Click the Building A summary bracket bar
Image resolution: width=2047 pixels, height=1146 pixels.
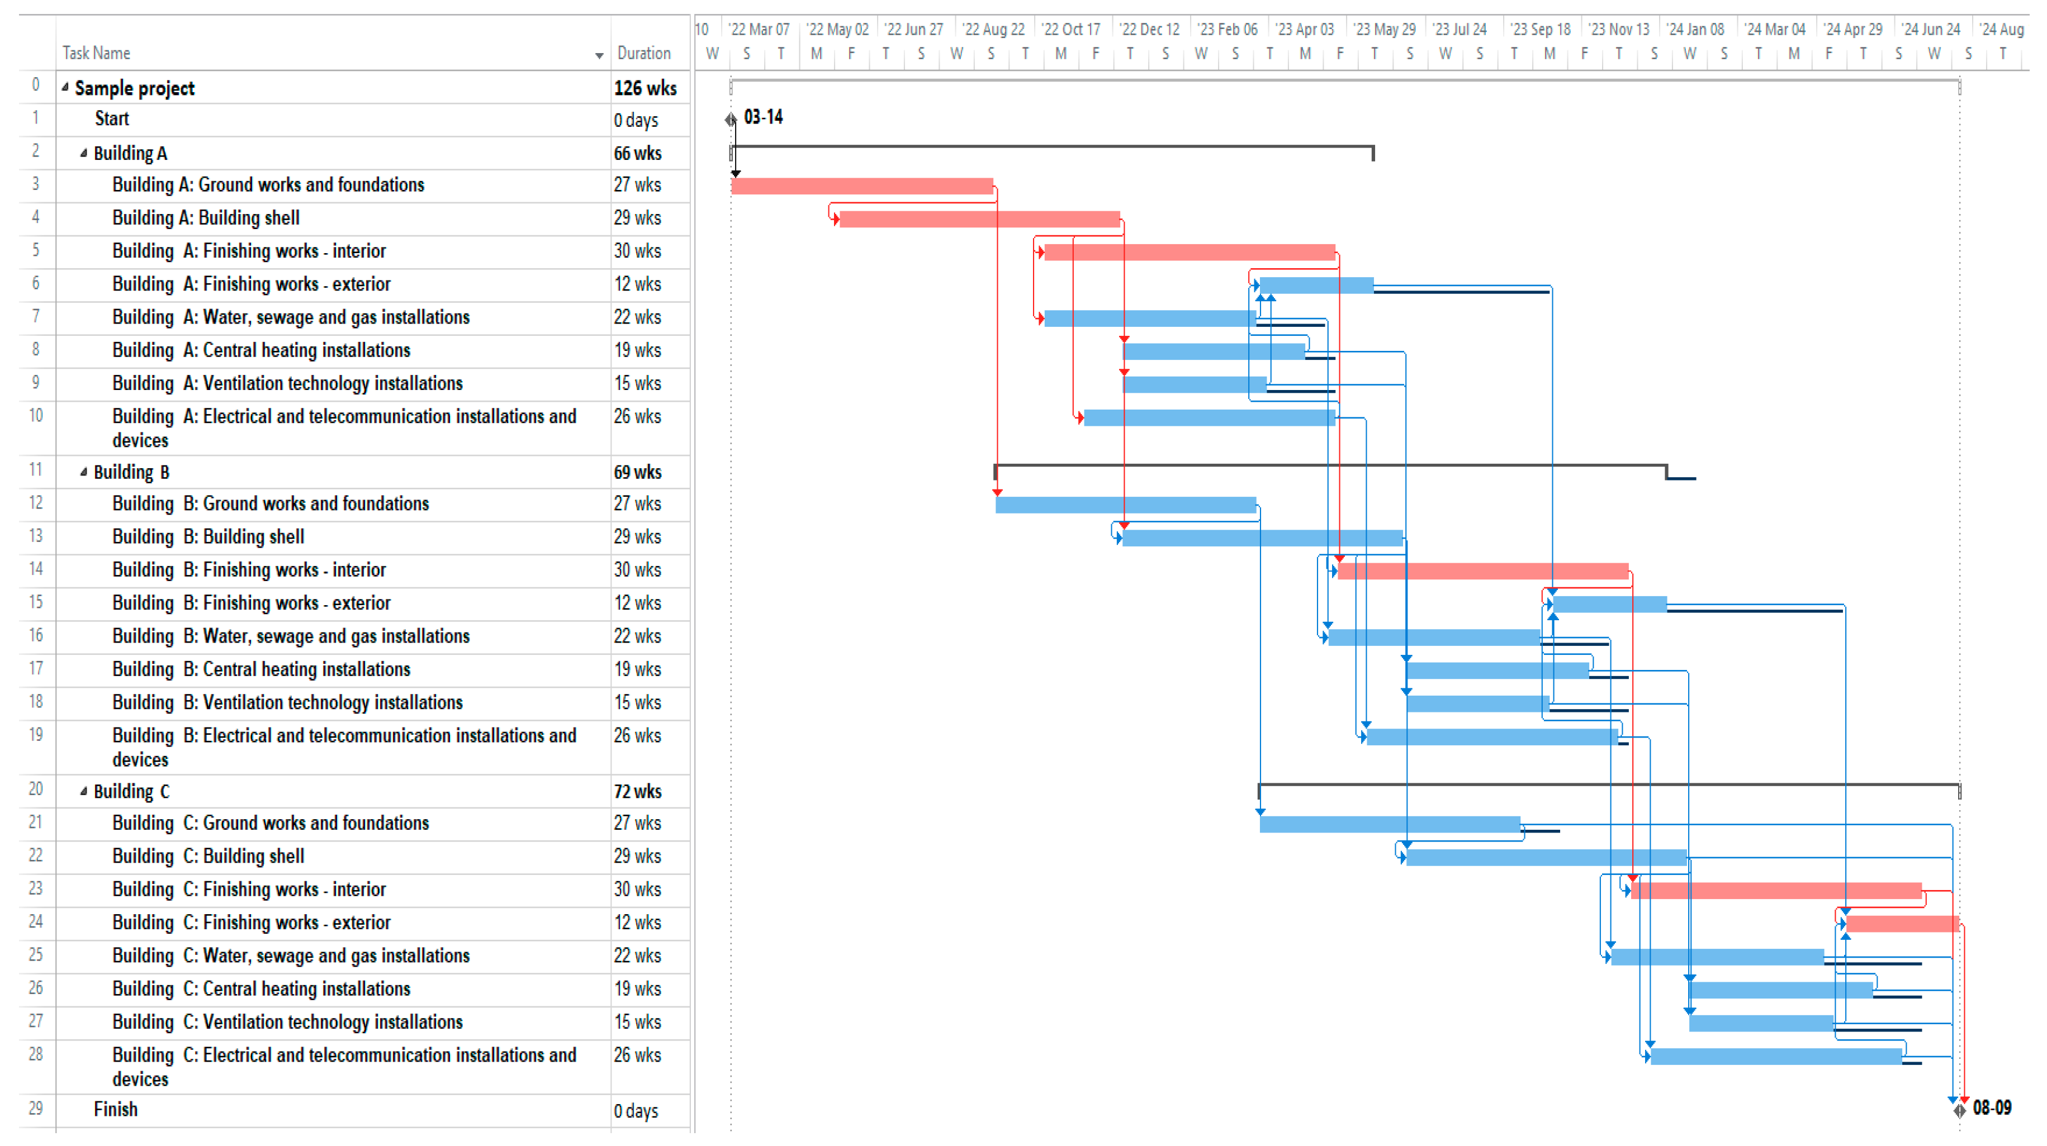[1051, 147]
